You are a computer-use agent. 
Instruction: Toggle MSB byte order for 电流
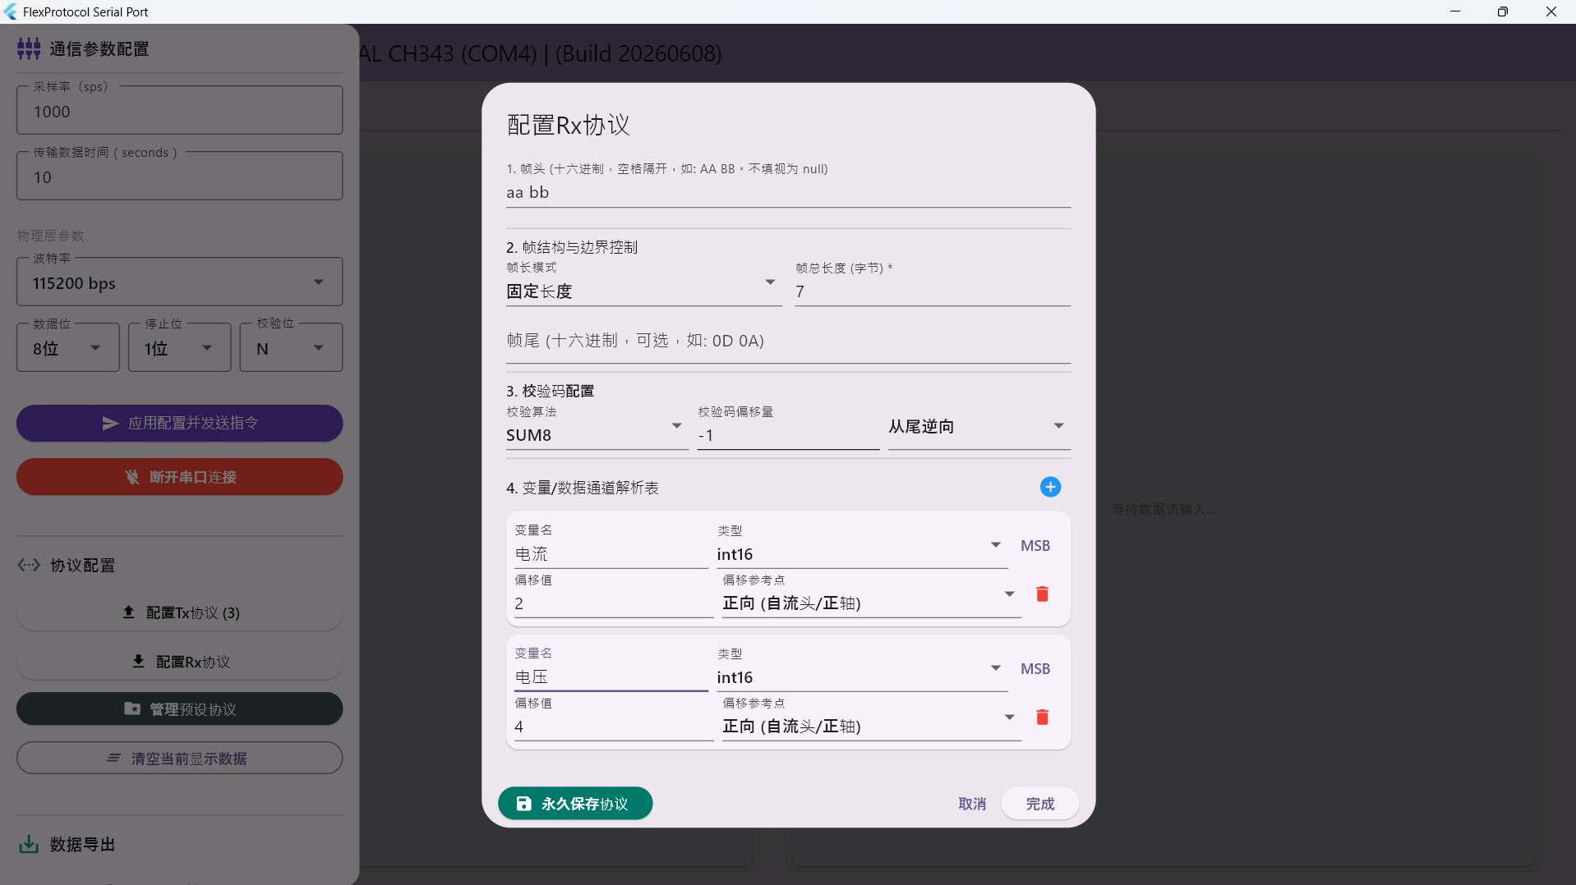(x=1035, y=546)
